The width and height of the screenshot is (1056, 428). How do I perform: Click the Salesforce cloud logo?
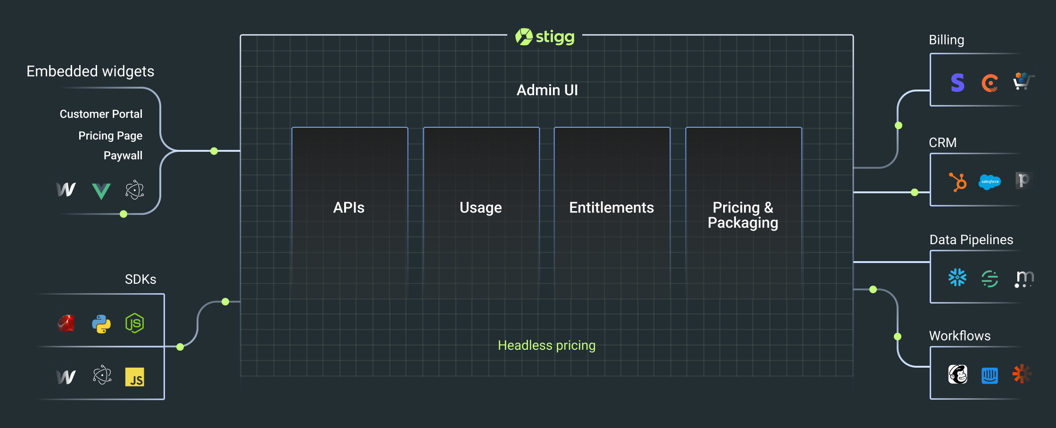tap(990, 181)
